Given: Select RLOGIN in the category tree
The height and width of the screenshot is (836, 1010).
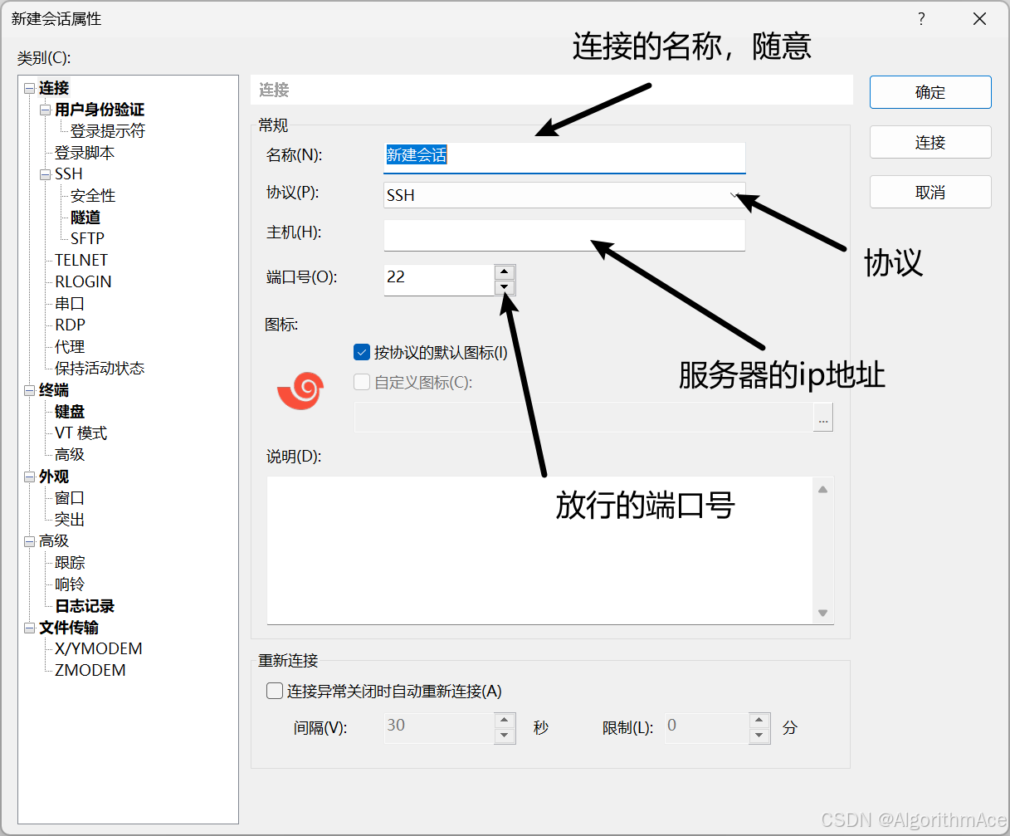Looking at the screenshot, I should [83, 281].
